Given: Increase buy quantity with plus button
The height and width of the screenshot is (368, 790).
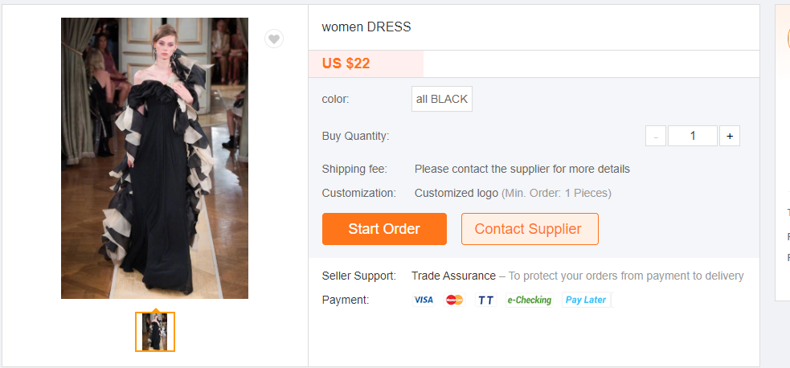Looking at the screenshot, I should coord(730,136).
